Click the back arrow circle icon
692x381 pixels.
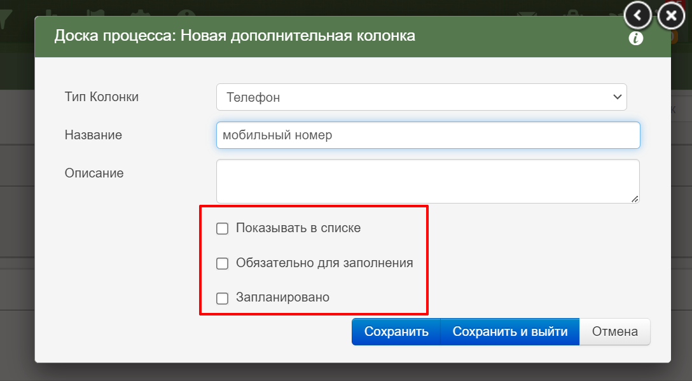637,16
